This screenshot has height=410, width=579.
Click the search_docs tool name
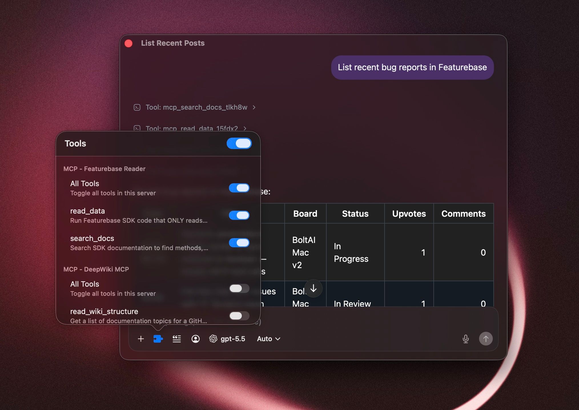(x=92, y=238)
